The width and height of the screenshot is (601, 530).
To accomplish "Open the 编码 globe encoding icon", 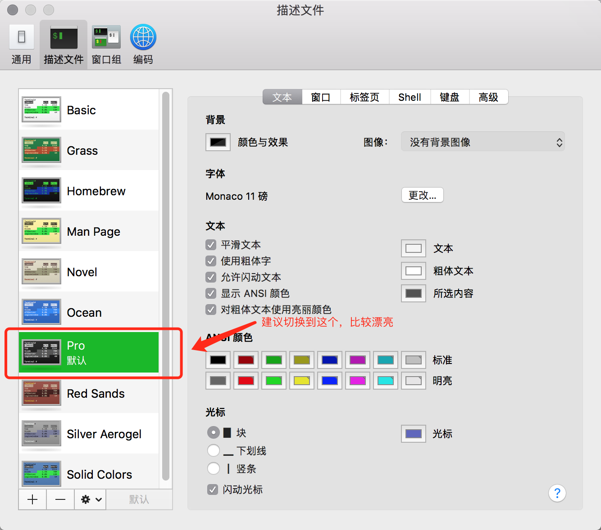I will (x=143, y=37).
